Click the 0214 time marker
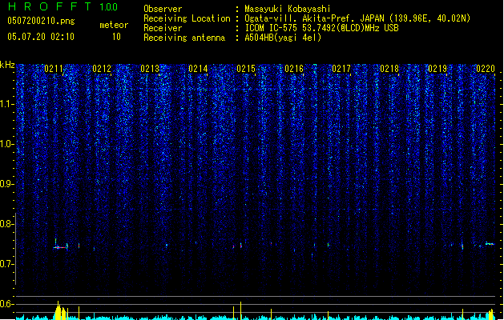 [x=198, y=69]
